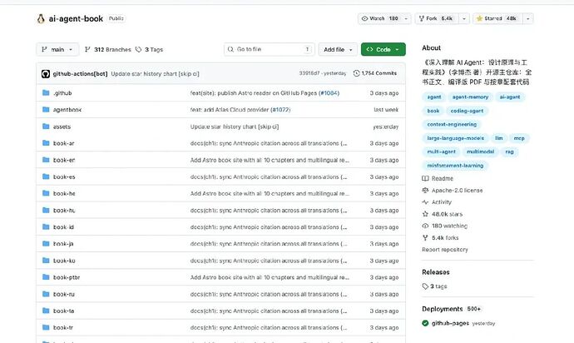The height and width of the screenshot is (343, 574).
Task: View the 312 Branches link
Action: (107, 49)
